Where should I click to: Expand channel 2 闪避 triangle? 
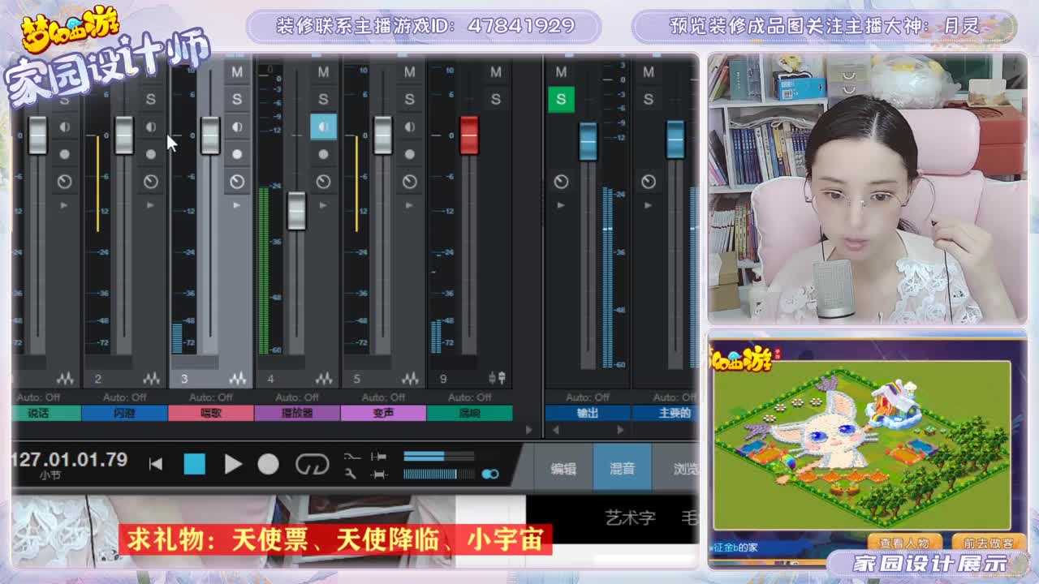[x=151, y=205]
